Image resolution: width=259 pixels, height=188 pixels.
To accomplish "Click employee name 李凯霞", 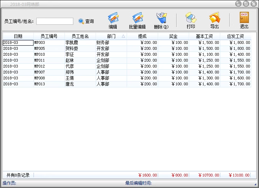I will click(72, 43).
